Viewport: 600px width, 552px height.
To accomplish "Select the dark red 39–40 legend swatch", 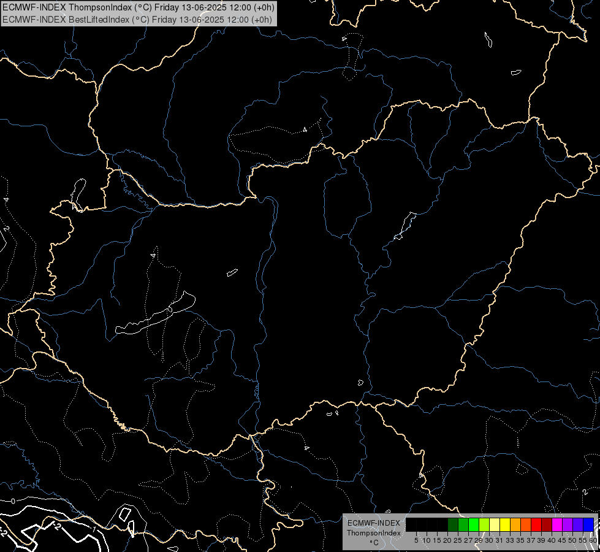I will 547,524.
